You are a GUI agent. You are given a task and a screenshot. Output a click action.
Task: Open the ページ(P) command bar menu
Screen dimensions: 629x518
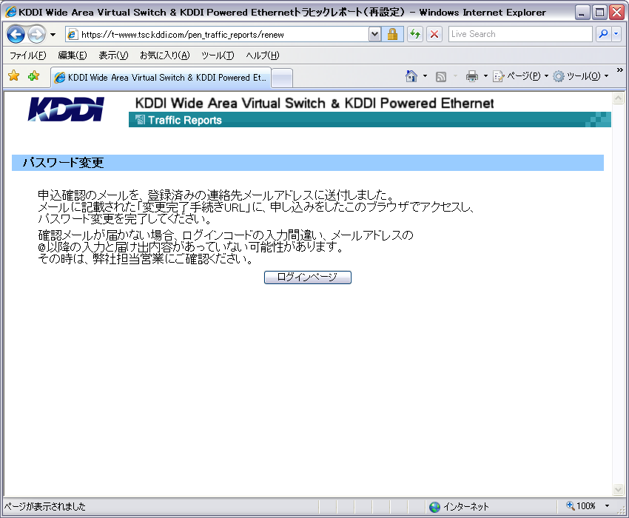(x=520, y=75)
